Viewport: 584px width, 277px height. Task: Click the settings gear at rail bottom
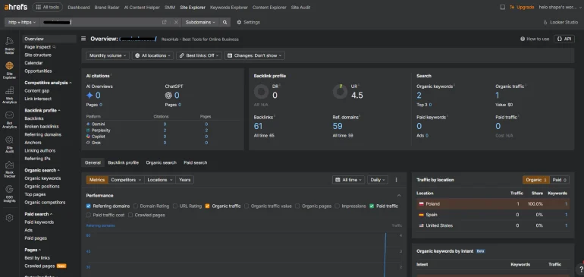pyautogui.click(x=9, y=218)
